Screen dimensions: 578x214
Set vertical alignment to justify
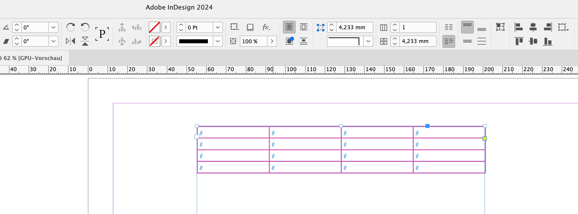(x=482, y=41)
